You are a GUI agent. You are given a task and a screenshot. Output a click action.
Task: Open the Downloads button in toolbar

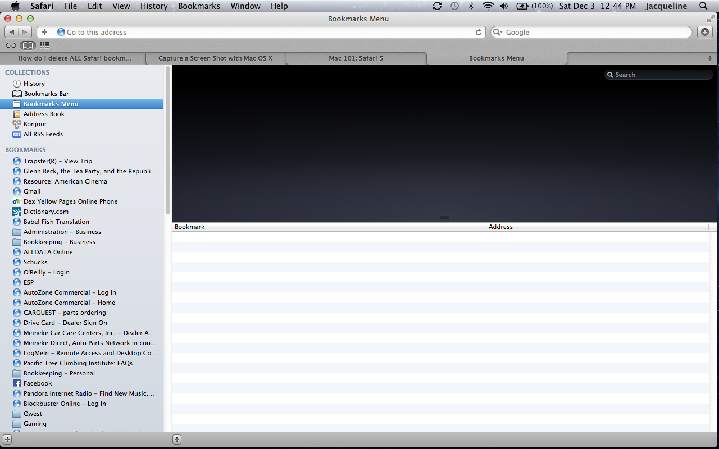705,32
